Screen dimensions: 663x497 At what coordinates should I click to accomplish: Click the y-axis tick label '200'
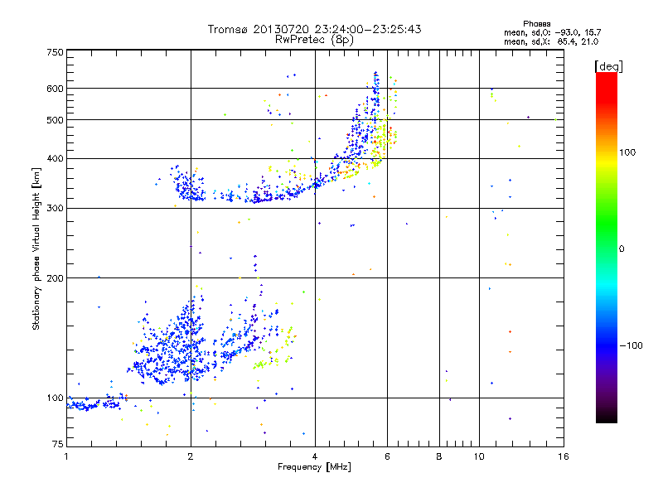coord(56,278)
